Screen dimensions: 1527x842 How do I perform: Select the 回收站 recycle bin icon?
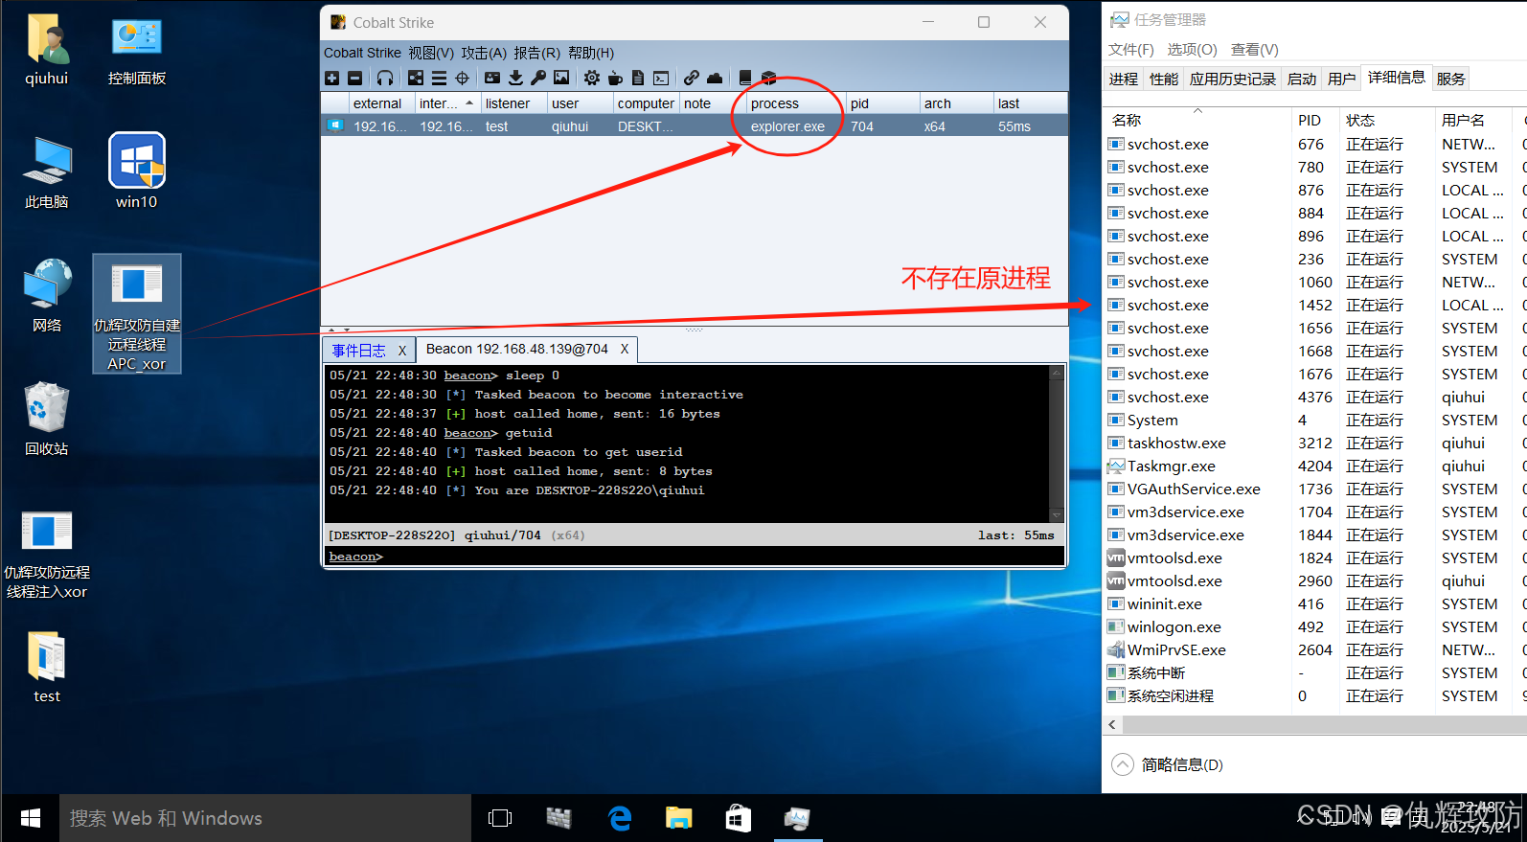point(47,419)
